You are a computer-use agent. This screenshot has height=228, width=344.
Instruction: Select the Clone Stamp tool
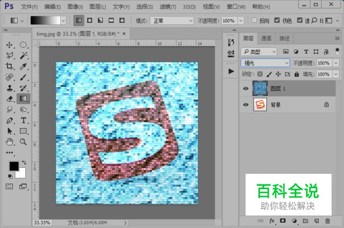coord(9,88)
